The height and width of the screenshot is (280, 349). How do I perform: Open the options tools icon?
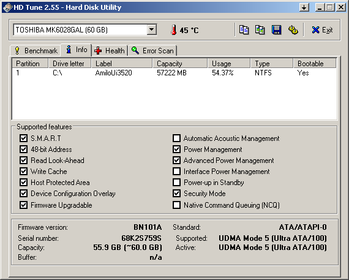click(x=293, y=30)
